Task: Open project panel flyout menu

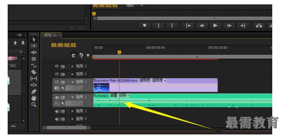Action: 19,35
